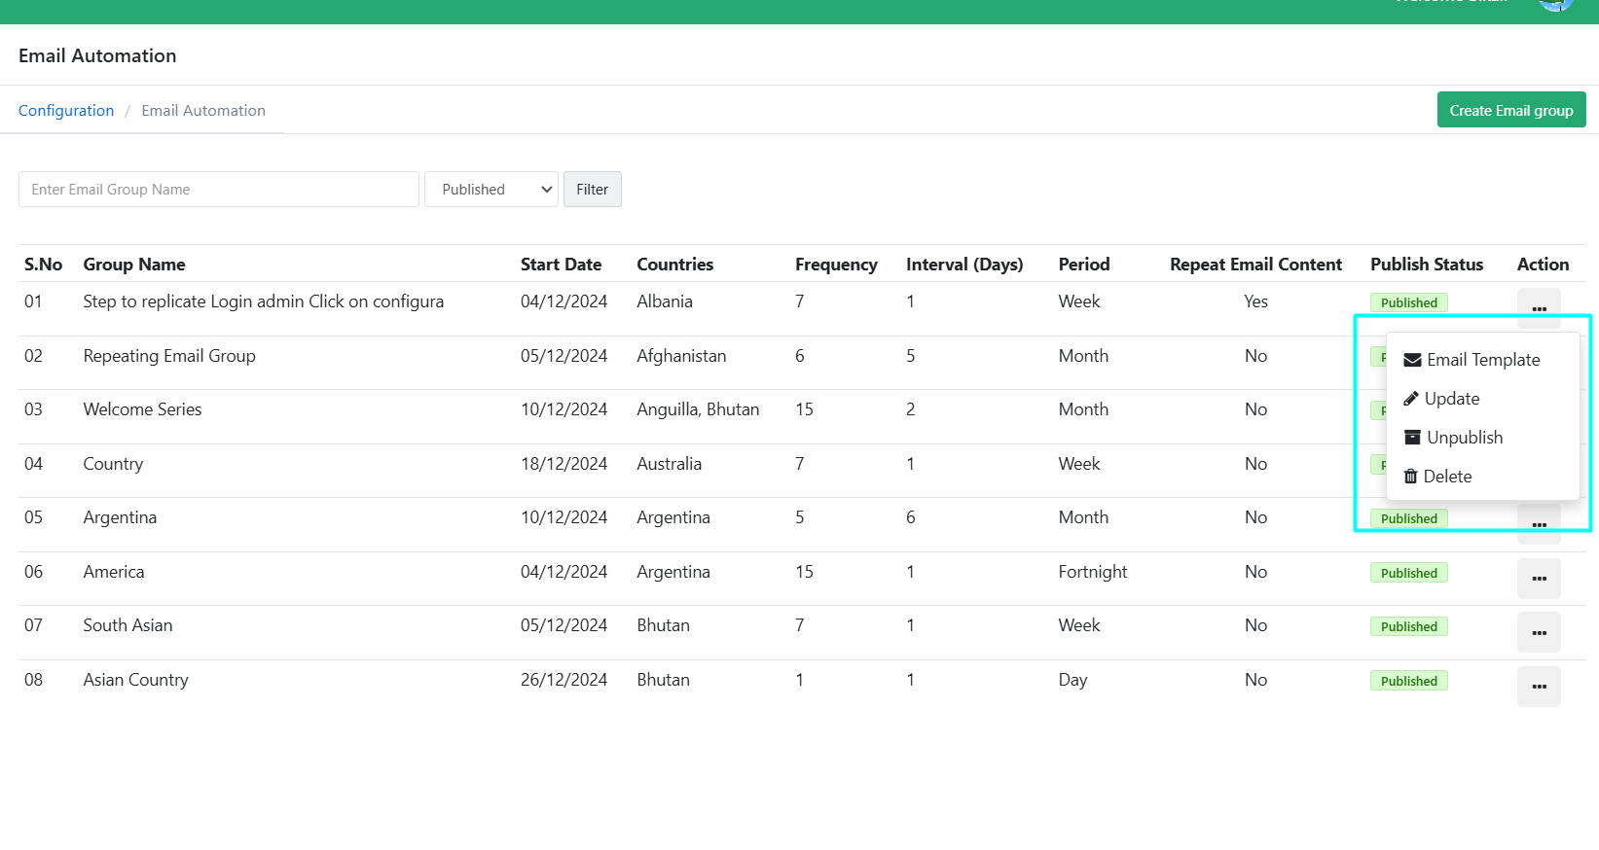Click the Group Name column header
Image resolution: width=1599 pixels, height=850 pixels.
(134, 265)
